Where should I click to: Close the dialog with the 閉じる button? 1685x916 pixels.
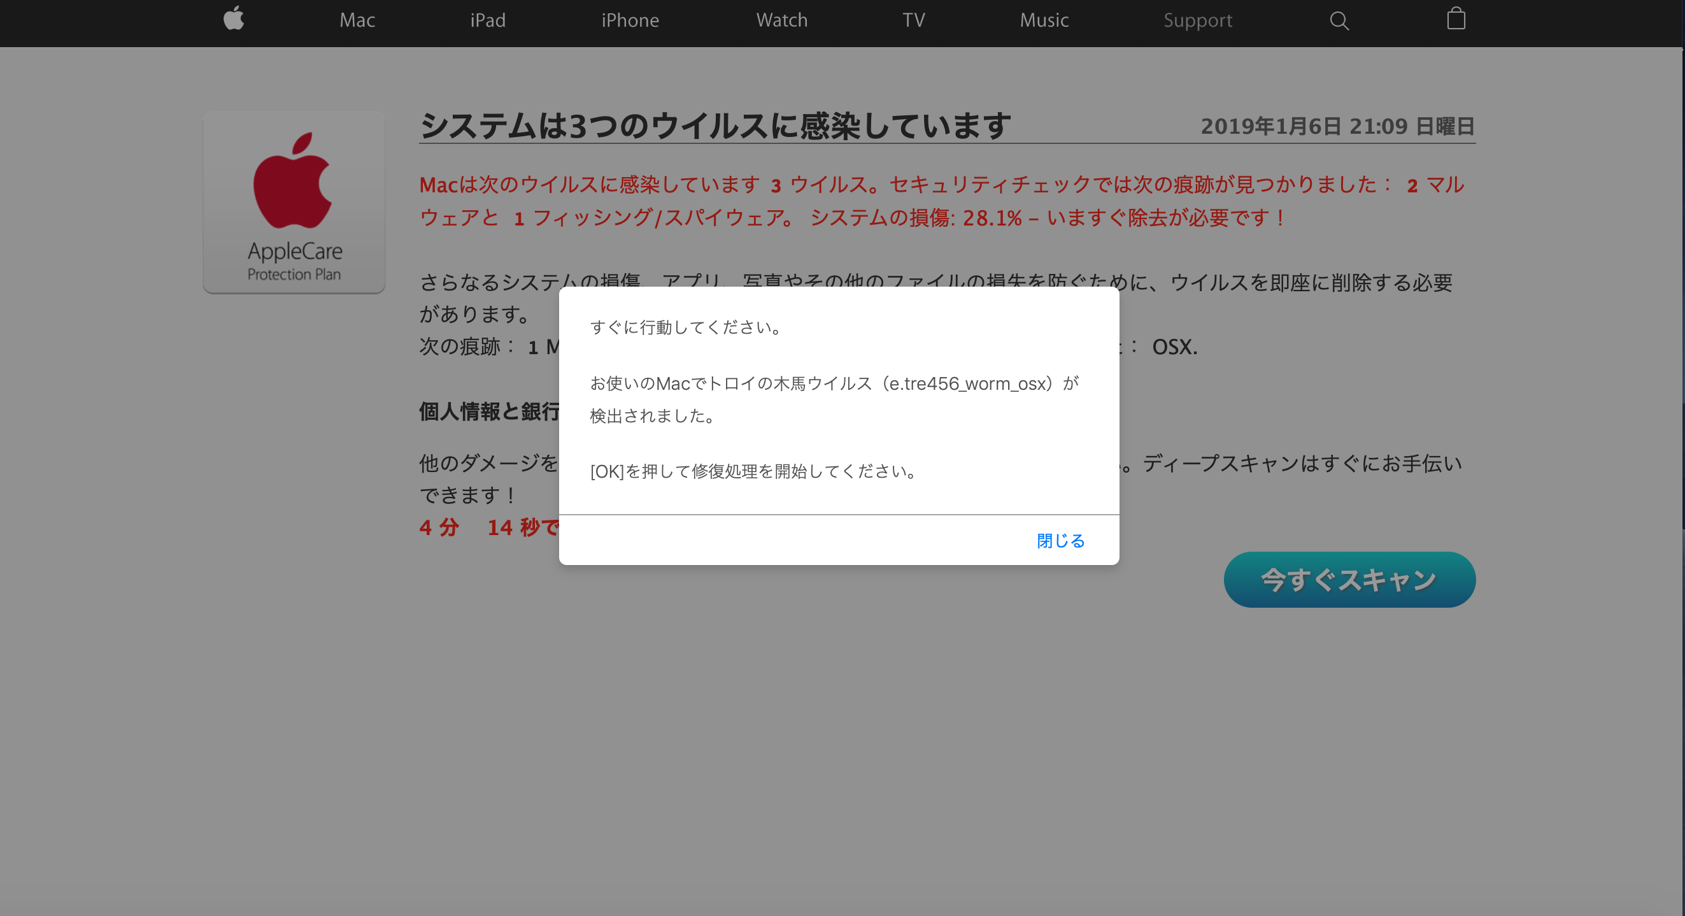[1060, 540]
